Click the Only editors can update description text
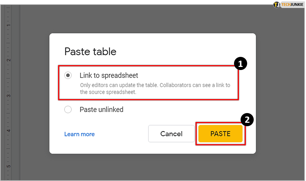 155,88
